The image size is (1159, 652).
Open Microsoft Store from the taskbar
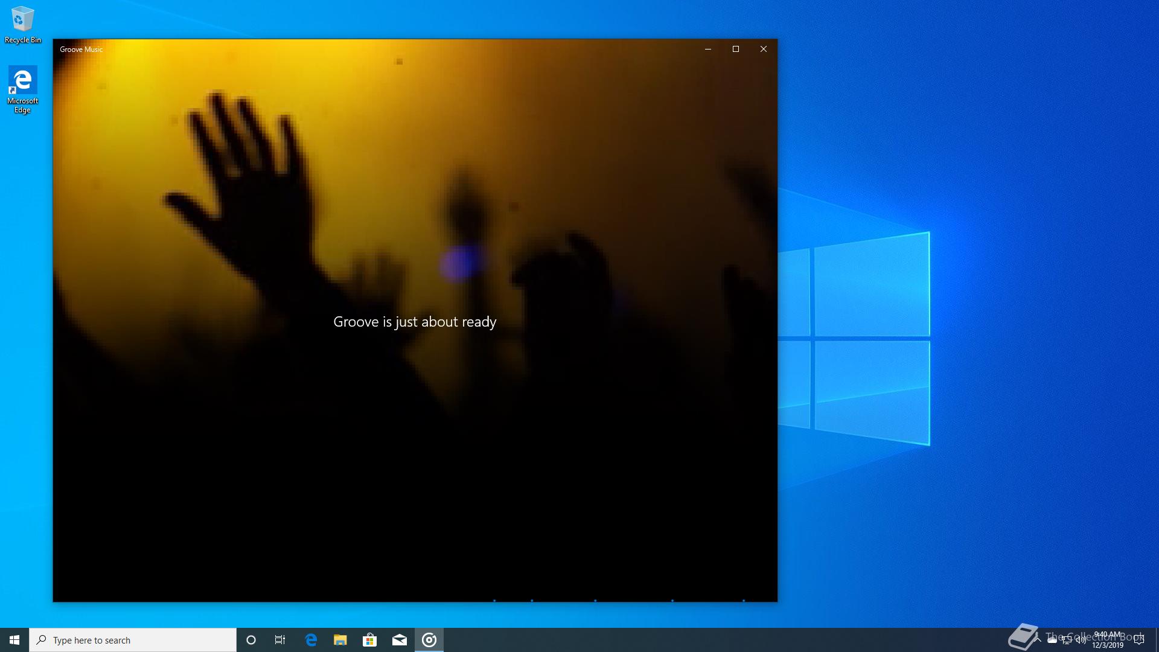370,640
